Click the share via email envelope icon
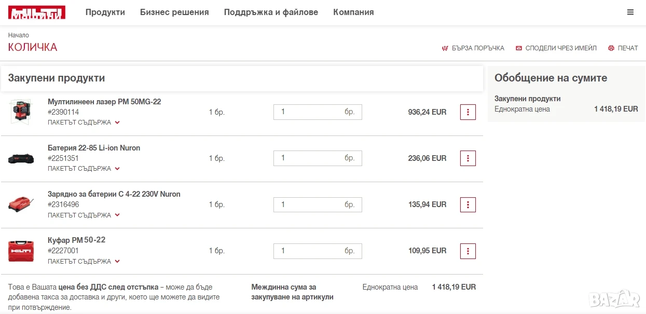The height and width of the screenshot is (314, 646). 519,48
